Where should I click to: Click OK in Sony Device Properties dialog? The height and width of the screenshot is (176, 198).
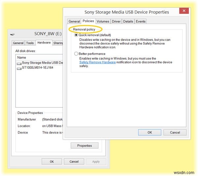pyautogui.click(x=149, y=132)
